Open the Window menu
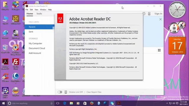189x106 pixels. 43,10
